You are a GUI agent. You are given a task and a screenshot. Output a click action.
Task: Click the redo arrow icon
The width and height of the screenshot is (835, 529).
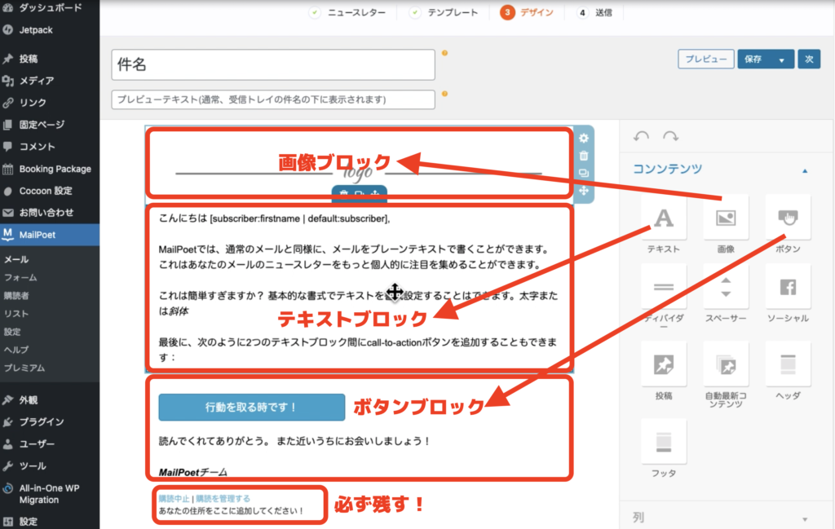(670, 136)
